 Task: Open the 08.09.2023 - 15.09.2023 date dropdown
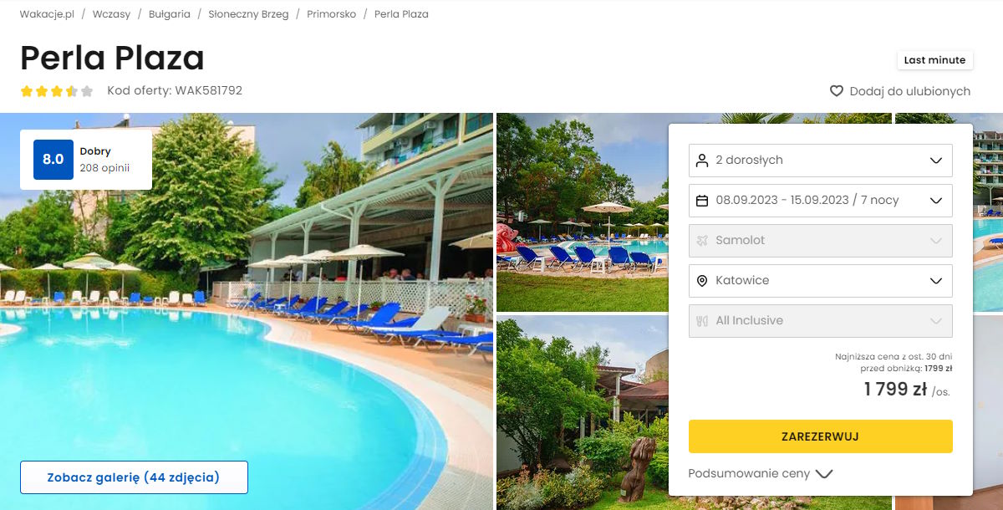821,200
